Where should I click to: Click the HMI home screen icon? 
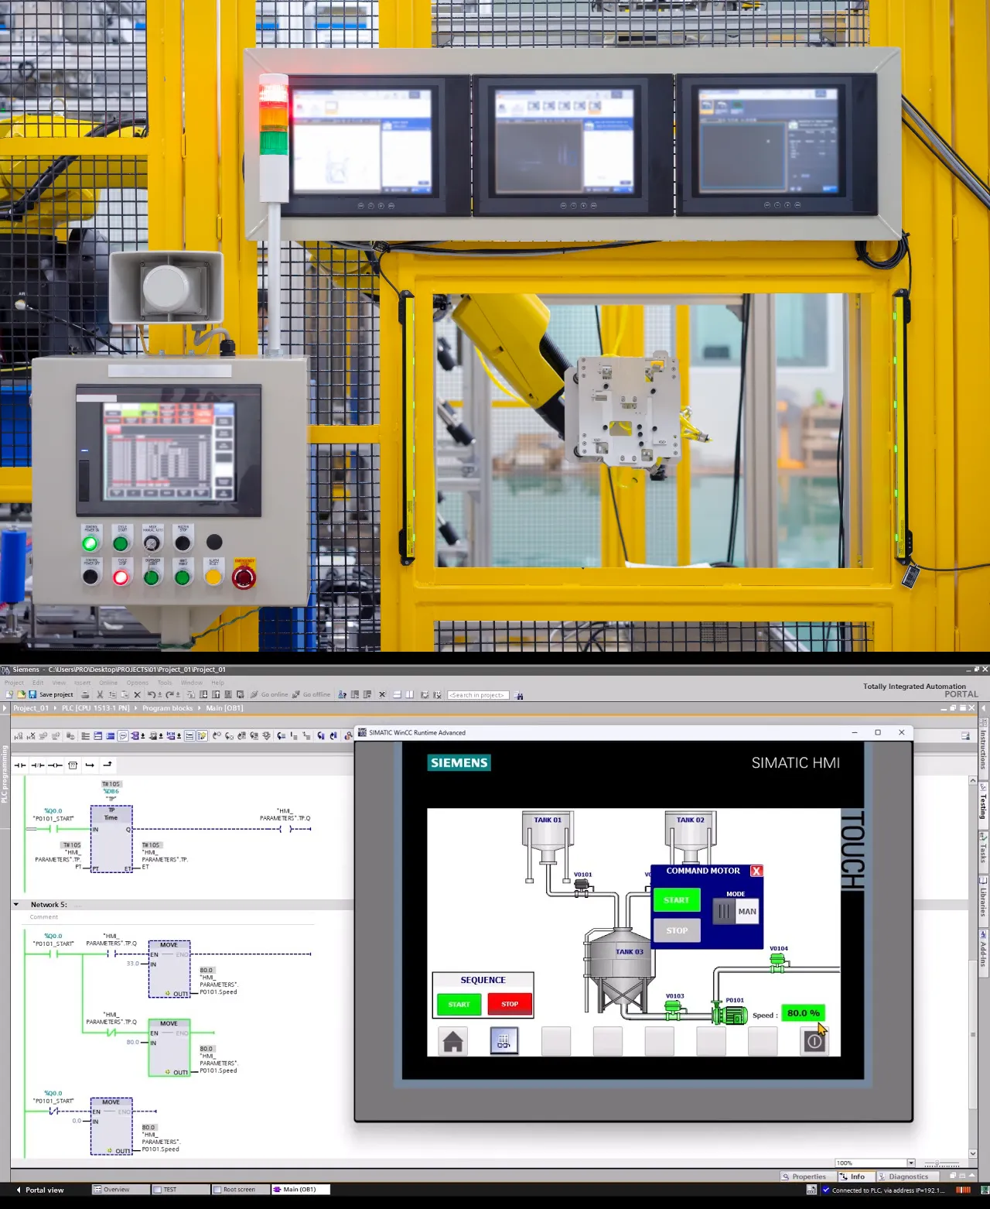pyautogui.click(x=453, y=1042)
